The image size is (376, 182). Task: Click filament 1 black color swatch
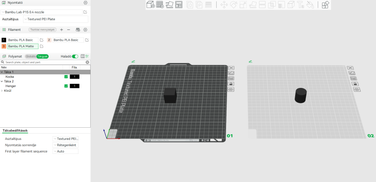pos(4,40)
